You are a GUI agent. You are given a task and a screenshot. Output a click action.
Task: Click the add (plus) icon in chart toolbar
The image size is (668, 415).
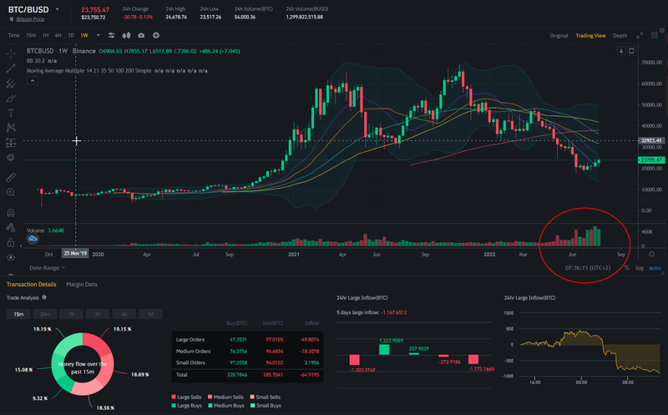(155, 35)
